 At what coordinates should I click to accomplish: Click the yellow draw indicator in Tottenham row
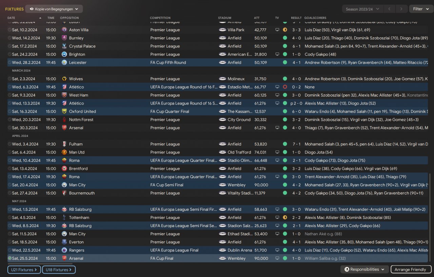pyautogui.click(x=285, y=218)
